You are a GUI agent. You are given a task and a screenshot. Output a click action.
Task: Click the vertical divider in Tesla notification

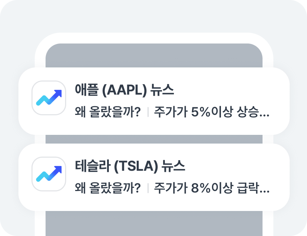tap(148, 189)
